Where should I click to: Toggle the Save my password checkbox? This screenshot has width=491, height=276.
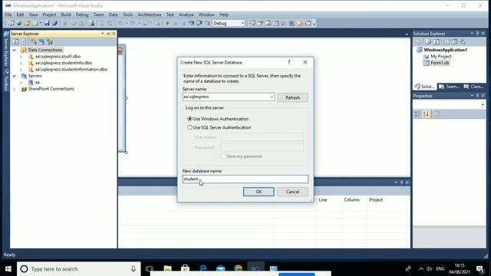(223, 156)
